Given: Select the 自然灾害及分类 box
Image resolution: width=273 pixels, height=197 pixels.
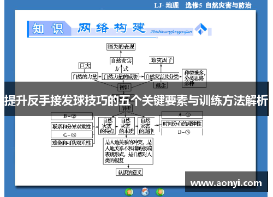Looking at the screenshot, I should point(162,76).
